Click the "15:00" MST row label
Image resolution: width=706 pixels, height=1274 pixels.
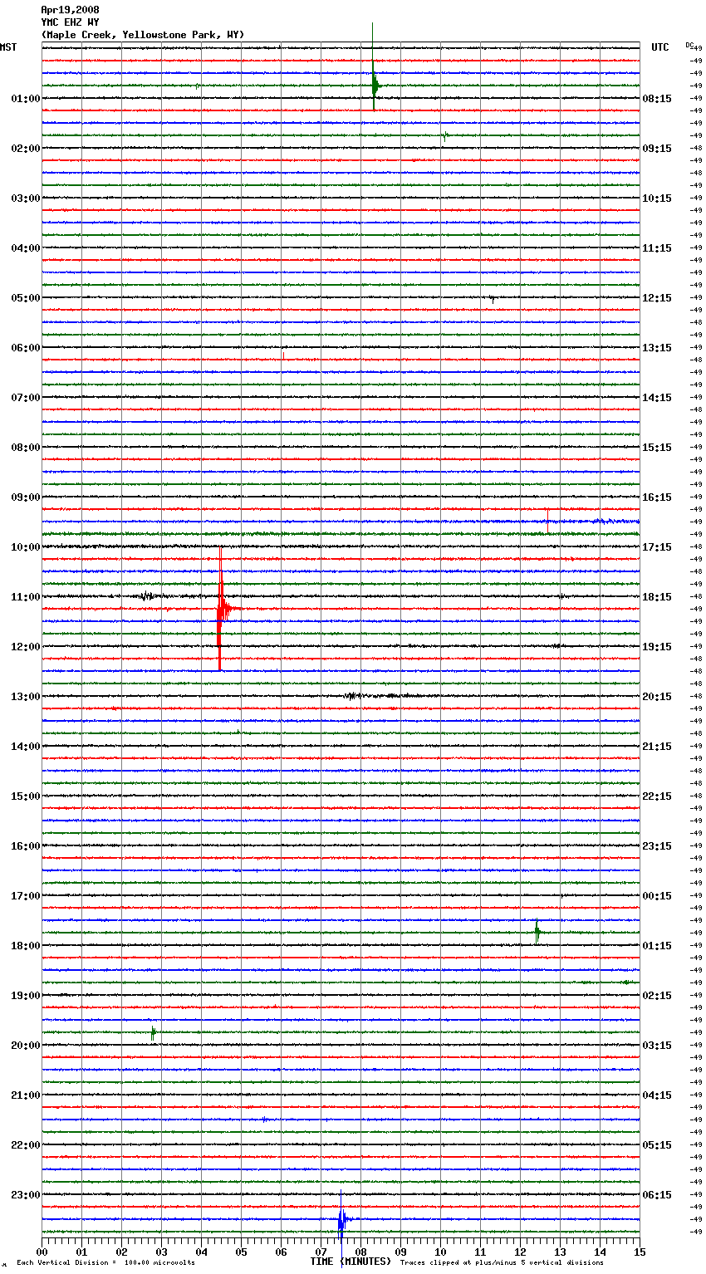pos(25,796)
